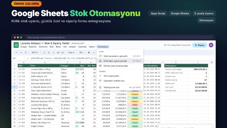
Task: Click the print icon in toolbar
Action: tap(25, 53)
